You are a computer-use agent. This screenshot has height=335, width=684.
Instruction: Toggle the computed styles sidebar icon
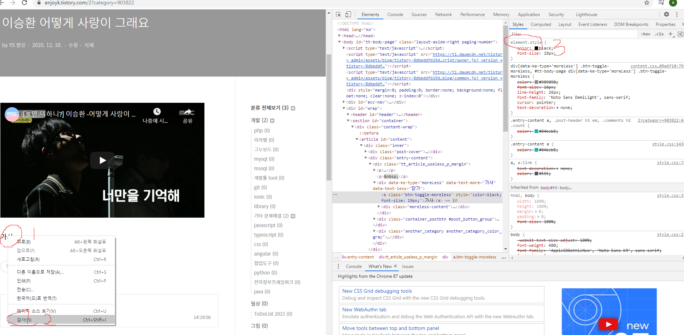point(680,34)
